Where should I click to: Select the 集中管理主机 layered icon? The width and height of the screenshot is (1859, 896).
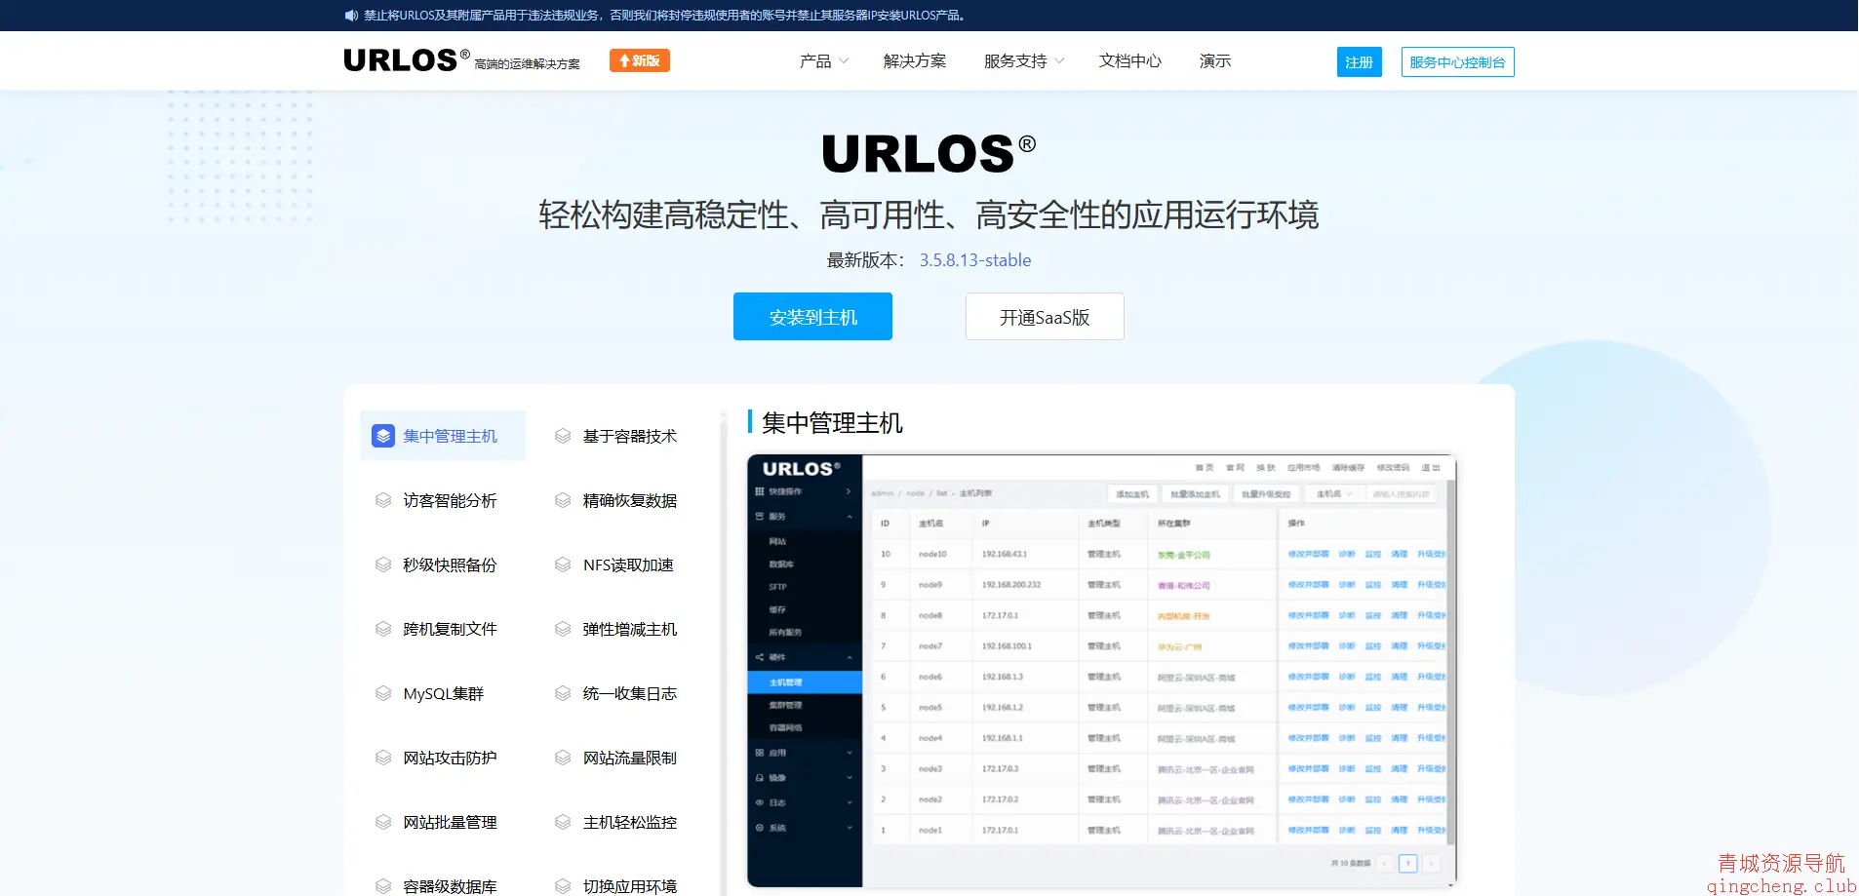(x=383, y=436)
